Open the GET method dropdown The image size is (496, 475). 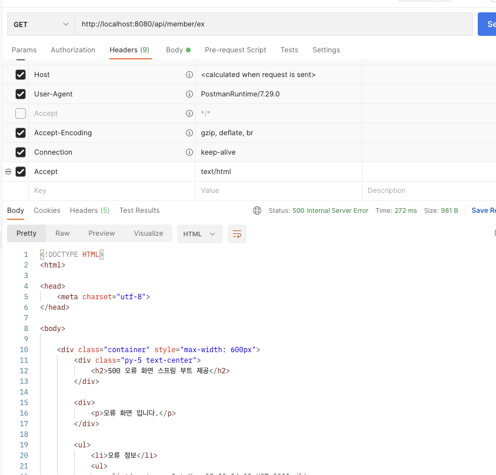tap(41, 24)
